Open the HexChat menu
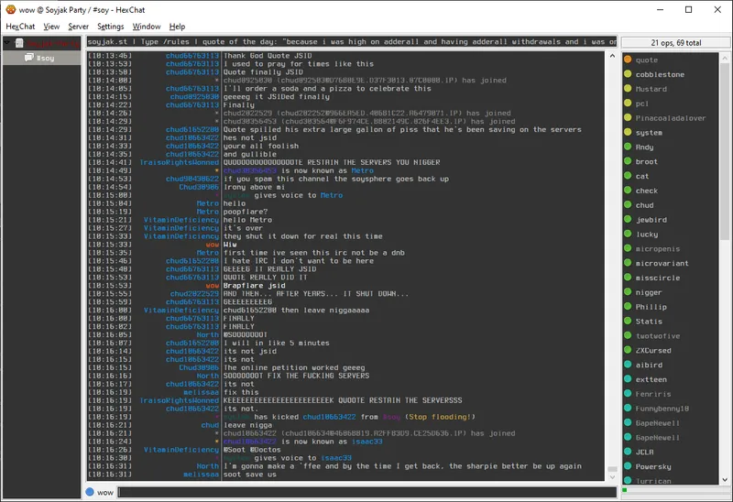The image size is (733, 502). click(x=20, y=27)
